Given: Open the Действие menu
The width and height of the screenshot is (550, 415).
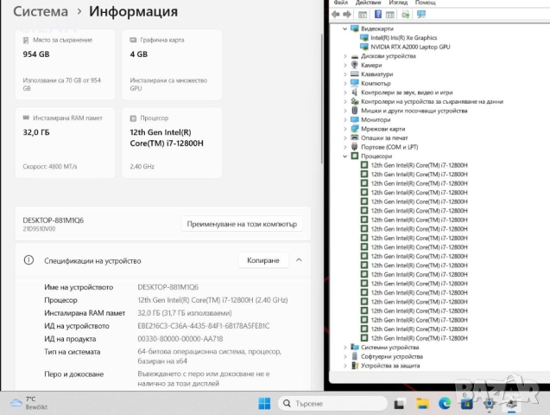Looking at the screenshot, I should click(x=369, y=3).
